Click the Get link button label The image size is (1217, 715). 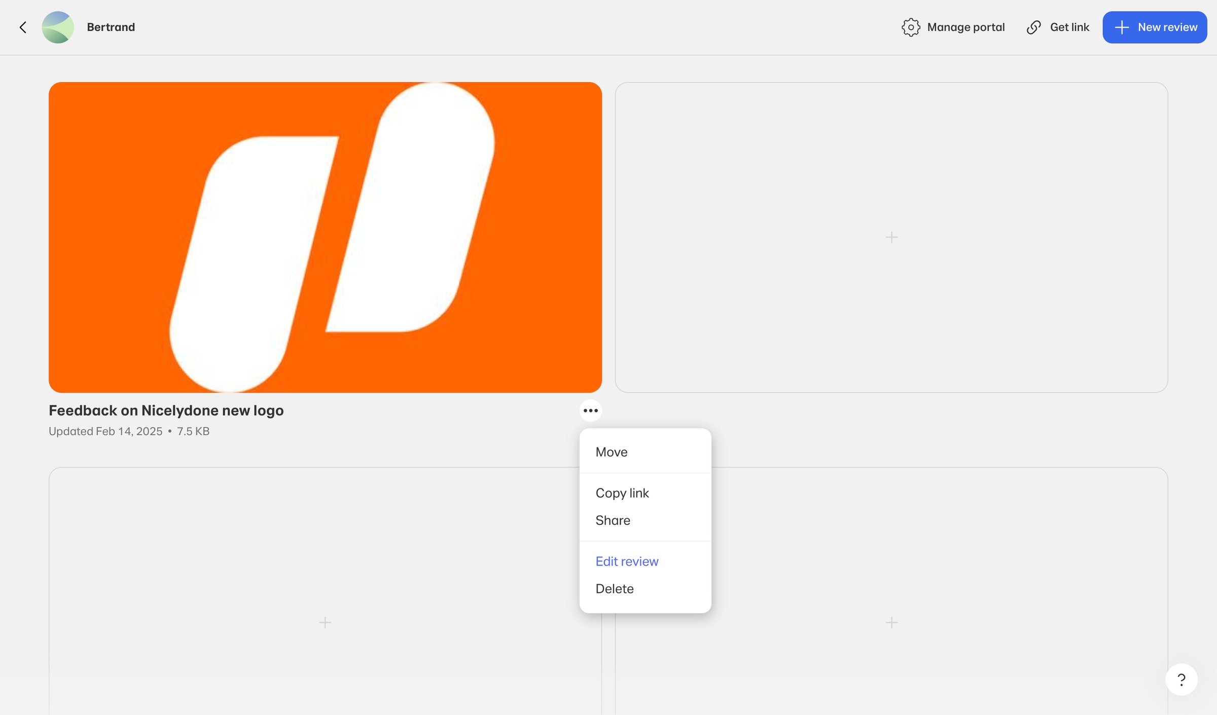pyautogui.click(x=1069, y=27)
